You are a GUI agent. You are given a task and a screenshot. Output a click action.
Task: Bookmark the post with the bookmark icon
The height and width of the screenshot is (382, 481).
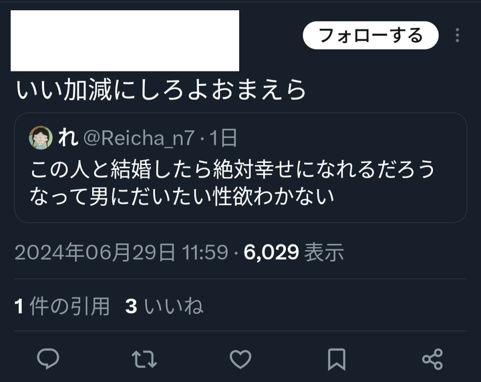pos(337,359)
